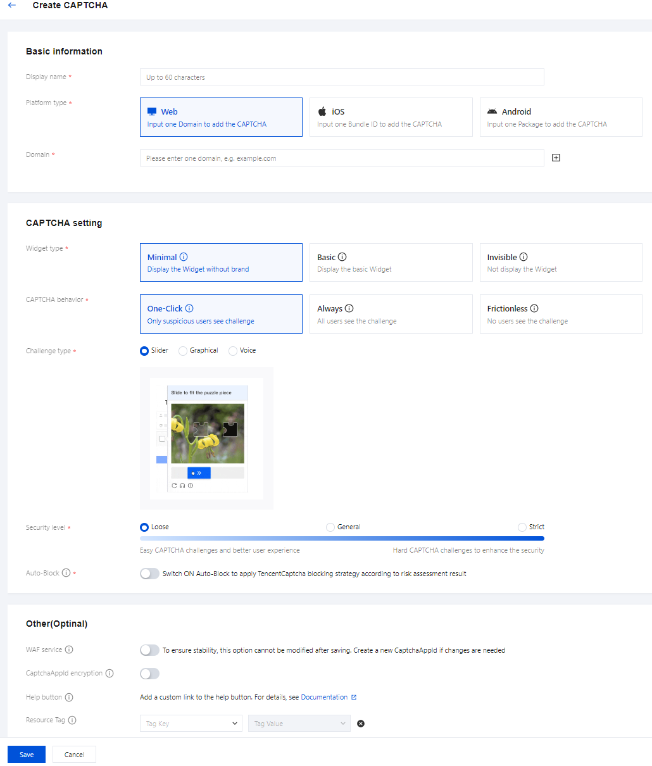Show Resource Tag info icon

pyautogui.click(x=72, y=720)
